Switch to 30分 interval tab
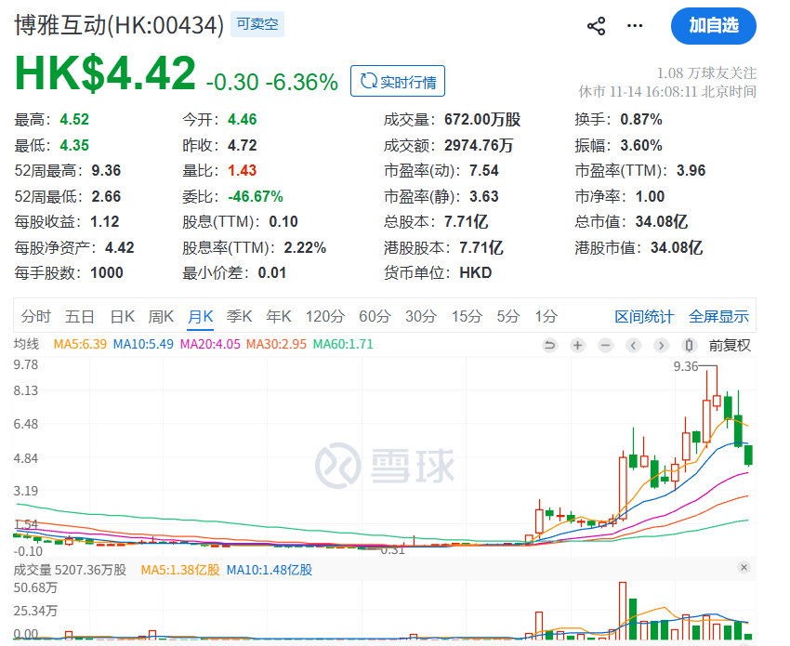This screenshot has width=790, height=646. (x=421, y=316)
